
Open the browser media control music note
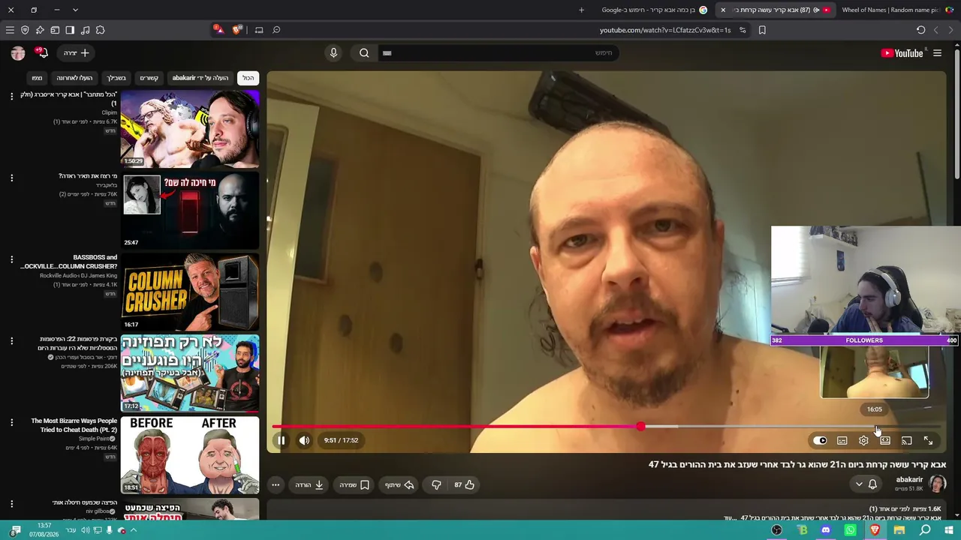click(x=85, y=30)
